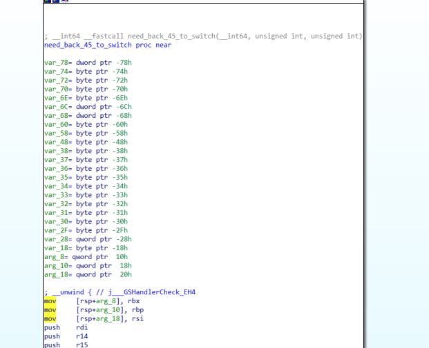Select var_48 byte ptr -48h line
Viewport: 429px width, 348px height.
(86, 142)
